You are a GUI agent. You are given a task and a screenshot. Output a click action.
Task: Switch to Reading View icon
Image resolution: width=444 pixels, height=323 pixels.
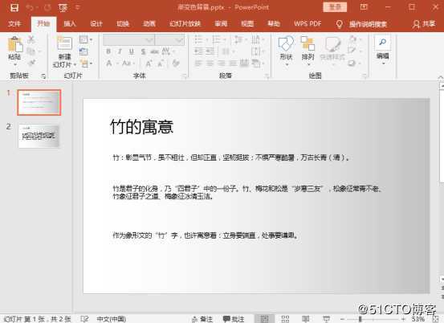pos(306,319)
